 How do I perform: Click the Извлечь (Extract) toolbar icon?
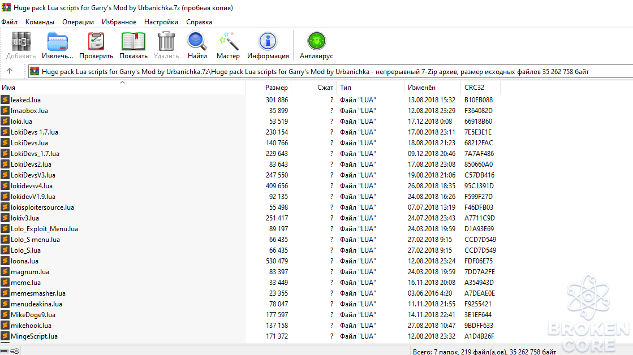coord(57,42)
